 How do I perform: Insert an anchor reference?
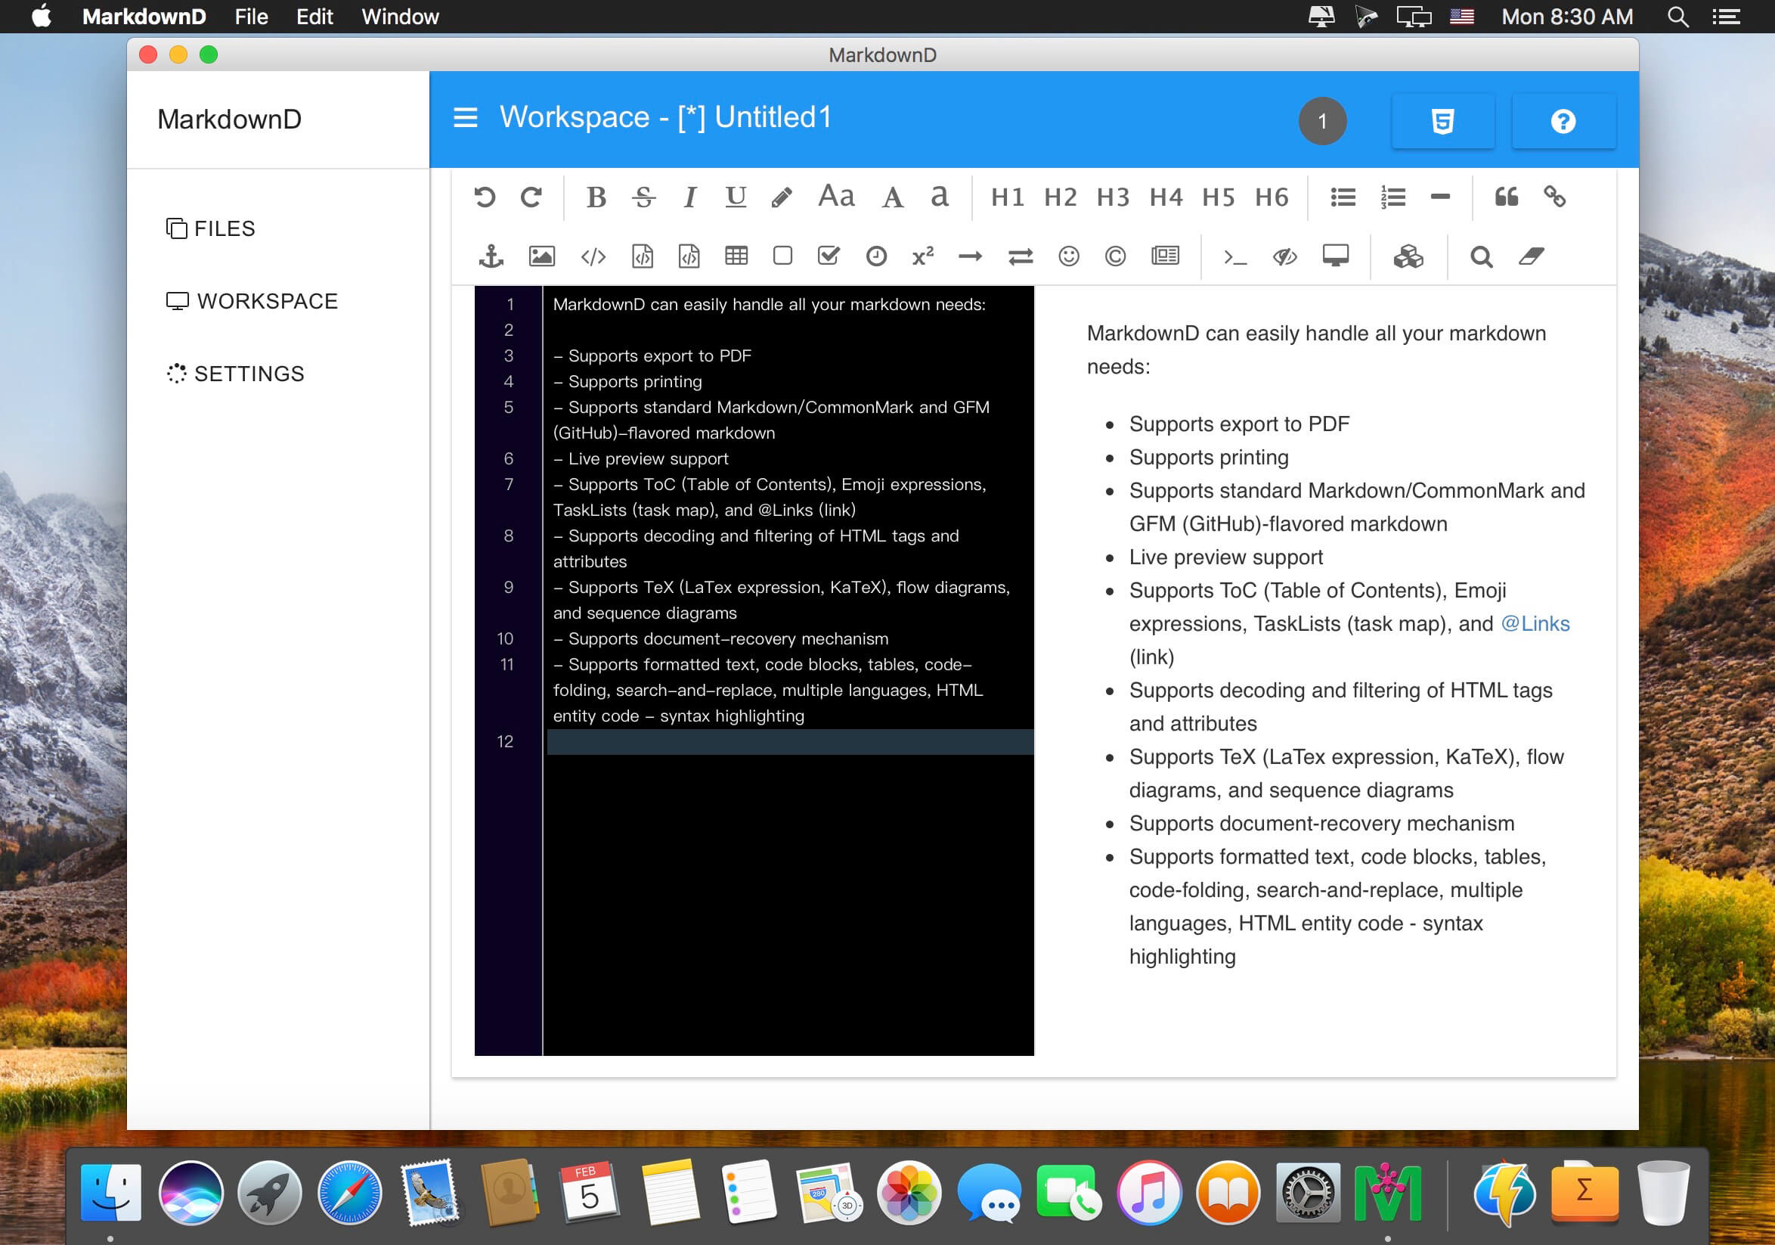491,256
